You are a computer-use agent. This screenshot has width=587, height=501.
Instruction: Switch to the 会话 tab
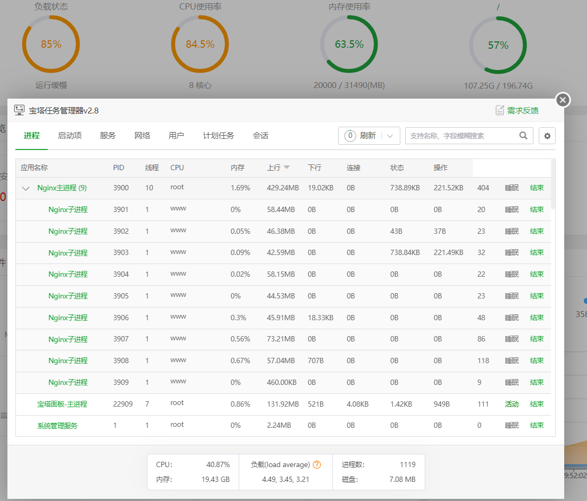[260, 135]
